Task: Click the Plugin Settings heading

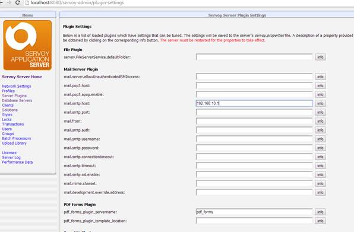Action: pyautogui.click(x=77, y=26)
